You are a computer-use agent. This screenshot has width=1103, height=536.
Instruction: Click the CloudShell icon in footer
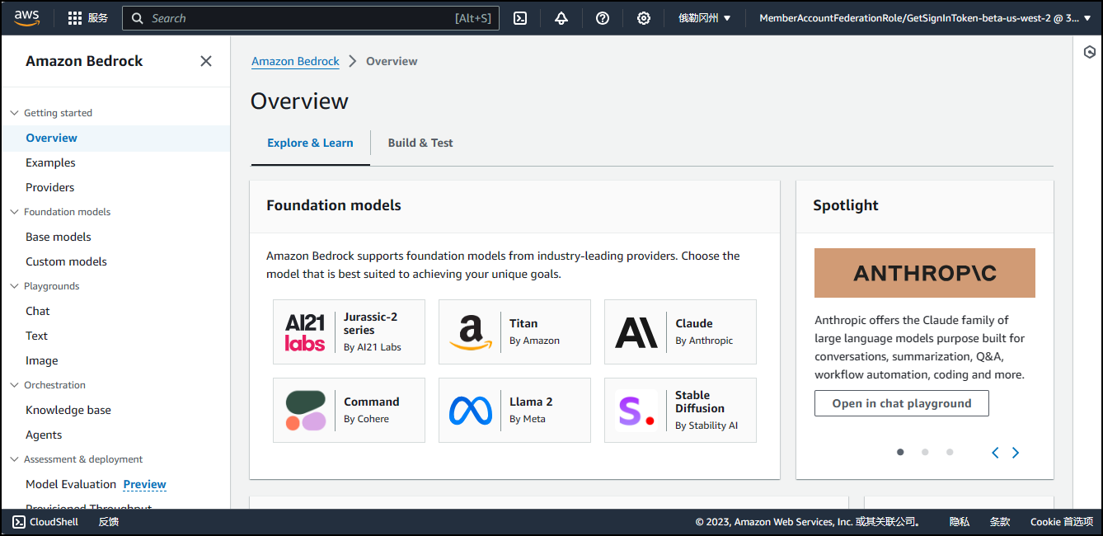pyautogui.click(x=19, y=522)
